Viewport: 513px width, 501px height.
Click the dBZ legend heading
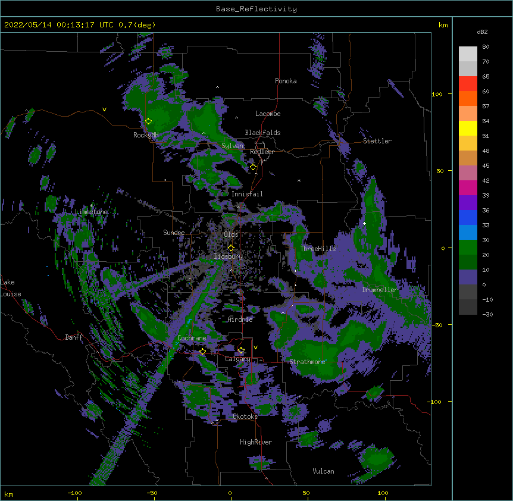point(482,32)
